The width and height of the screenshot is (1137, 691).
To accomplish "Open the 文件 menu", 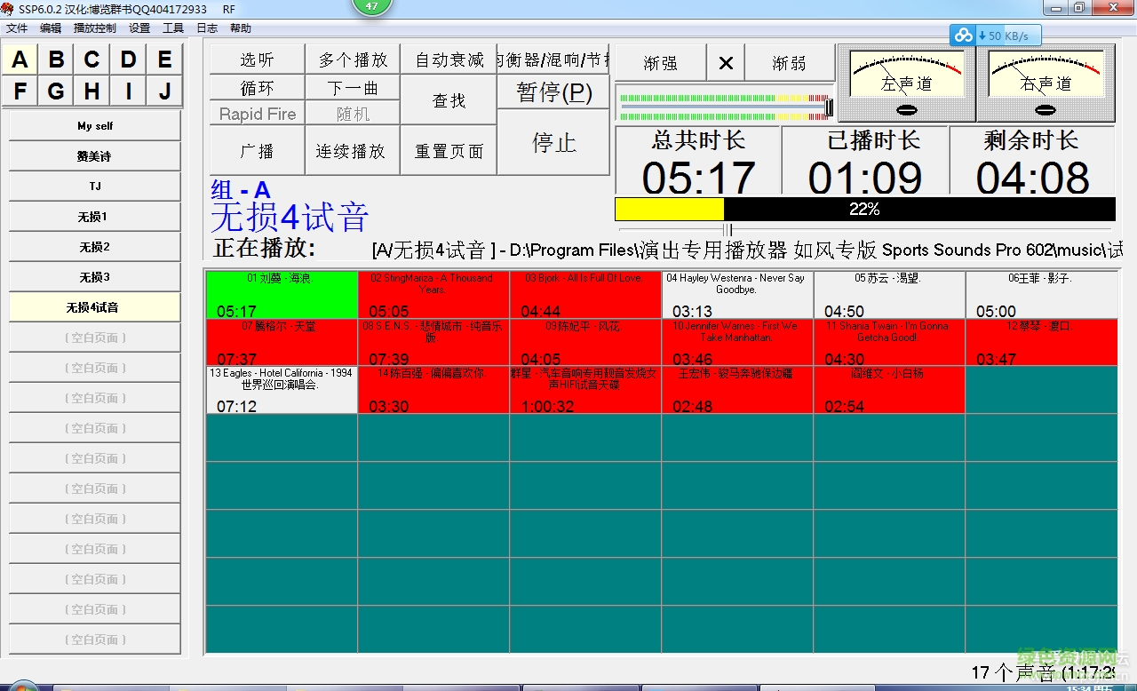I will coord(17,28).
